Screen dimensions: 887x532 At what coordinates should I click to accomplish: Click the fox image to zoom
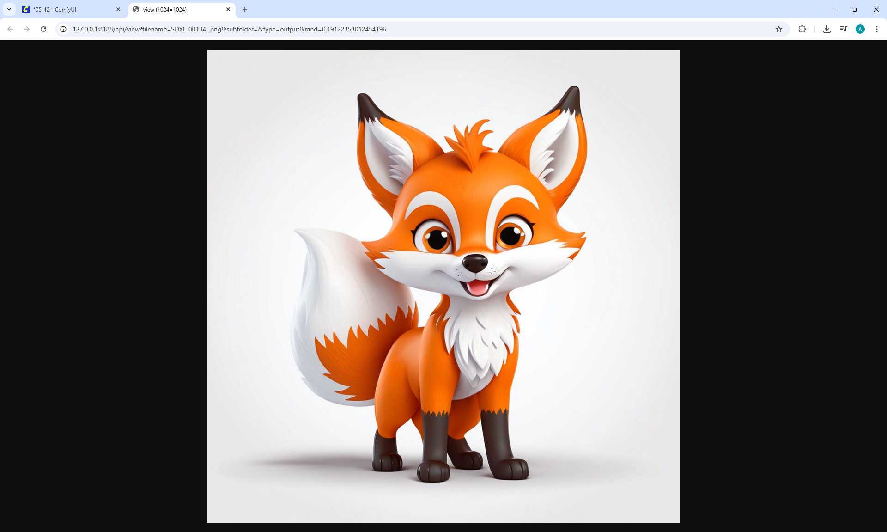pos(443,287)
